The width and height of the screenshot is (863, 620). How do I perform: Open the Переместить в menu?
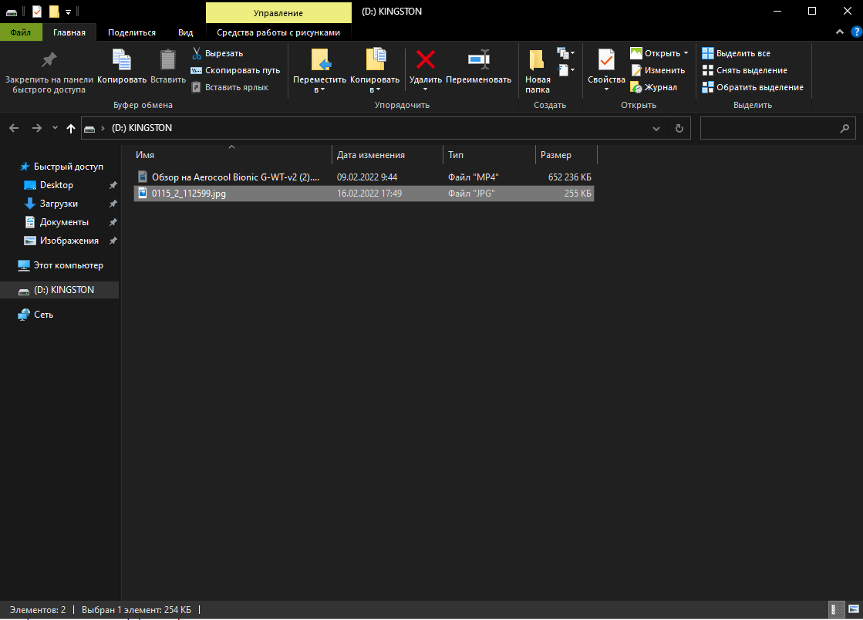point(320,71)
